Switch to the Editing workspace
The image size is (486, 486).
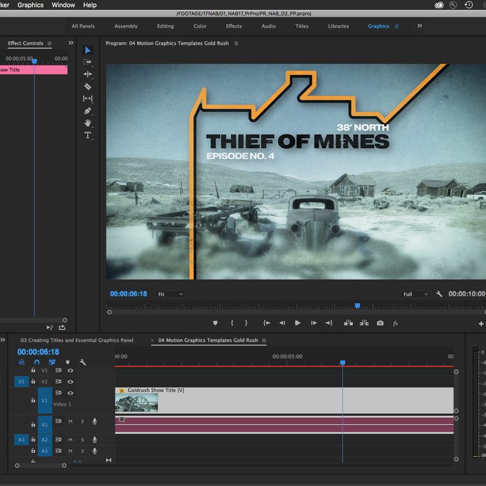(165, 26)
